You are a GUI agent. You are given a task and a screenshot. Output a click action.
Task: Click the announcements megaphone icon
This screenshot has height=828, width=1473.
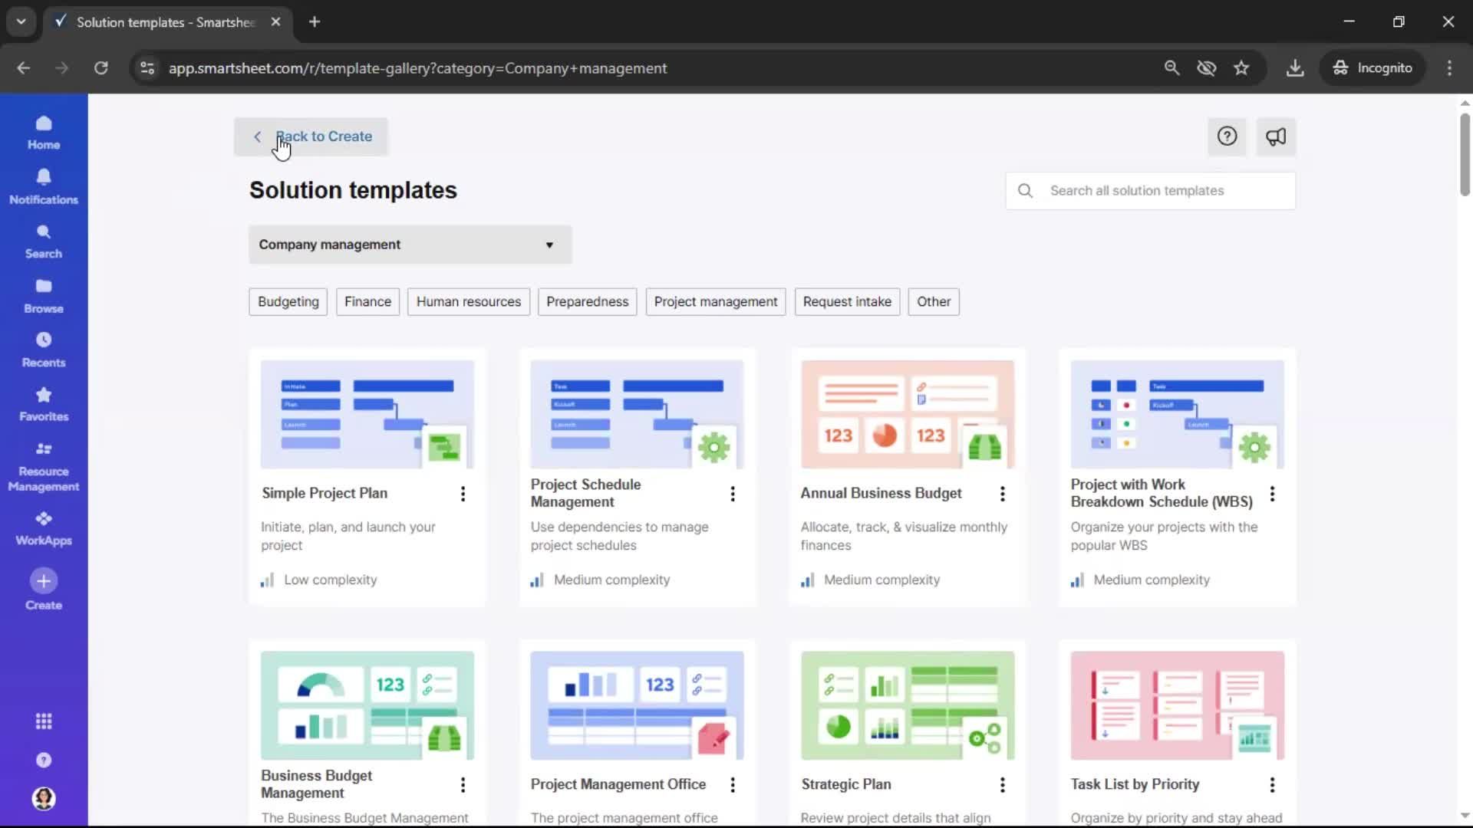(x=1275, y=136)
